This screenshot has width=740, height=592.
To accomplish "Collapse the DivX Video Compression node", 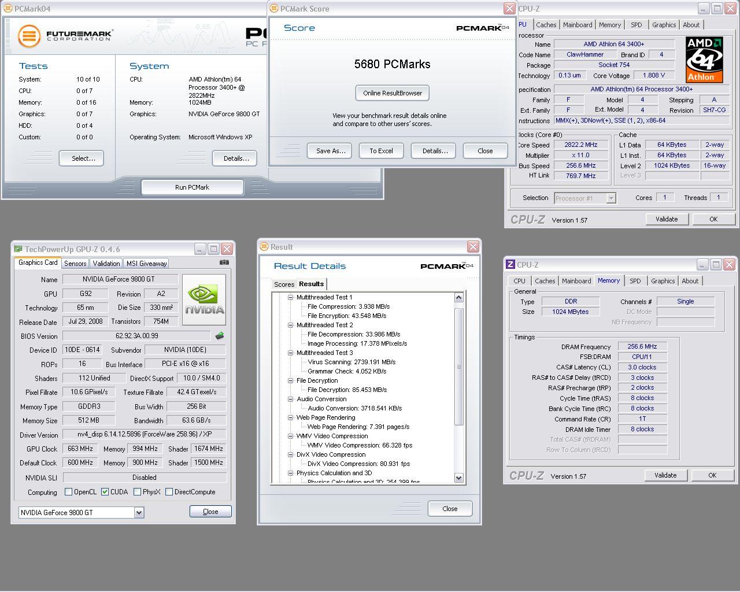I will coord(291,455).
